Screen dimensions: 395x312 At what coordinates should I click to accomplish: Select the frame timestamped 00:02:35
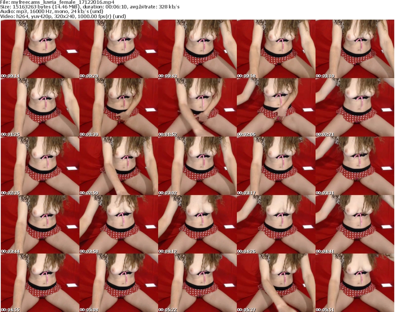click(x=40, y=166)
